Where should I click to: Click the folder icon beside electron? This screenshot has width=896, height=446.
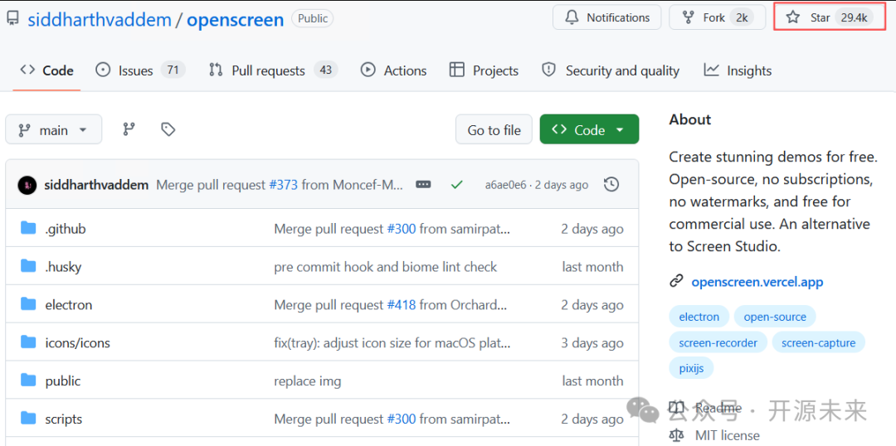pyautogui.click(x=28, y=304)
